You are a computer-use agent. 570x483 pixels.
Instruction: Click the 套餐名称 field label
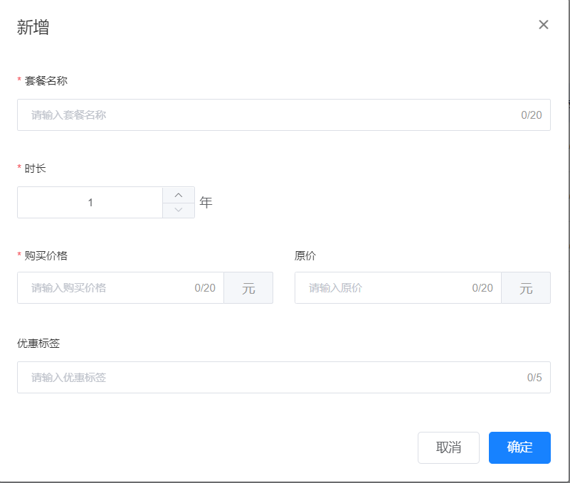tap(46, 80)
